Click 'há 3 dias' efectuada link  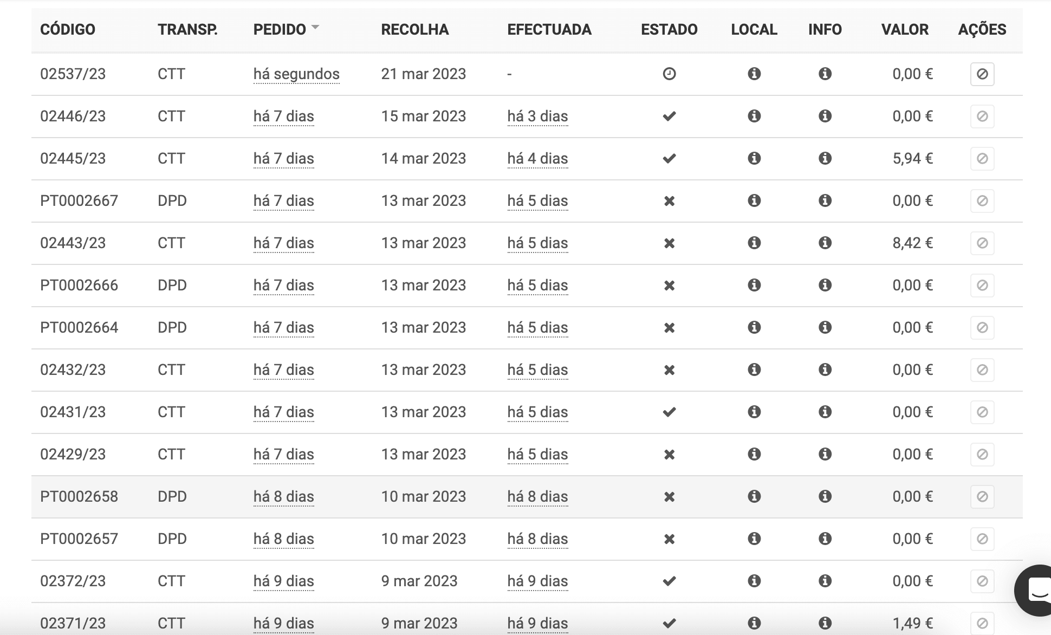click(537, 116)
